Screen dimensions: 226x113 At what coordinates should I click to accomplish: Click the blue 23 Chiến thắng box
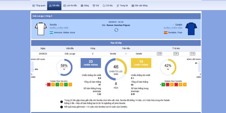coord(91,63)
